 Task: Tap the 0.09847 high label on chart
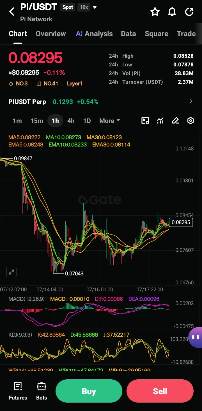click(x=23, y=158)
